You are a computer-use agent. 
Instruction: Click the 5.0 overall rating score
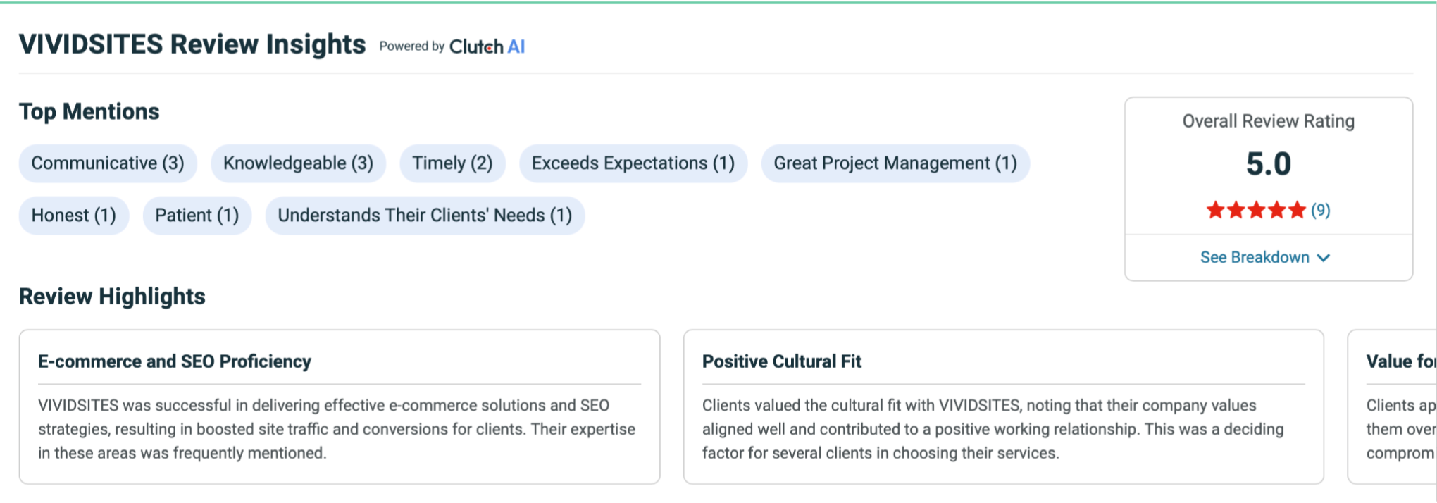(1268, 164)
